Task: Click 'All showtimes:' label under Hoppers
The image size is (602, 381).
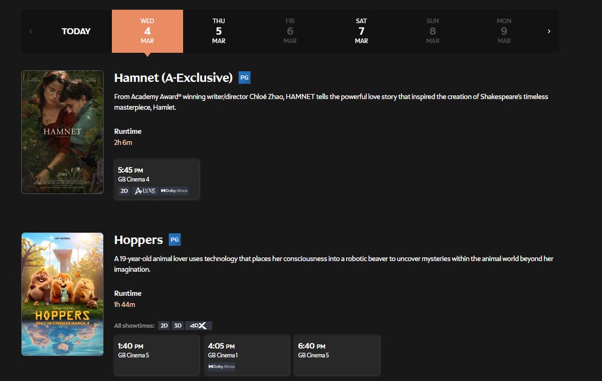Action: 134,326
